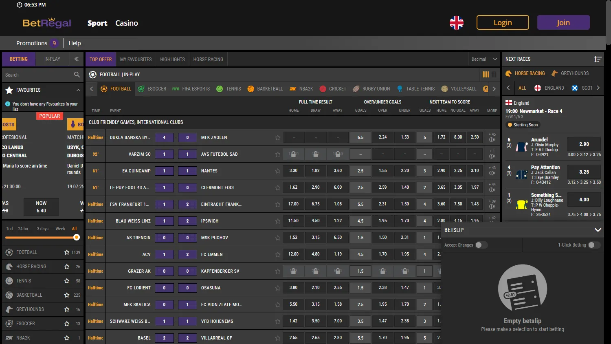
Task: Select the England filter in Next Races
Action: click(549, 88)
